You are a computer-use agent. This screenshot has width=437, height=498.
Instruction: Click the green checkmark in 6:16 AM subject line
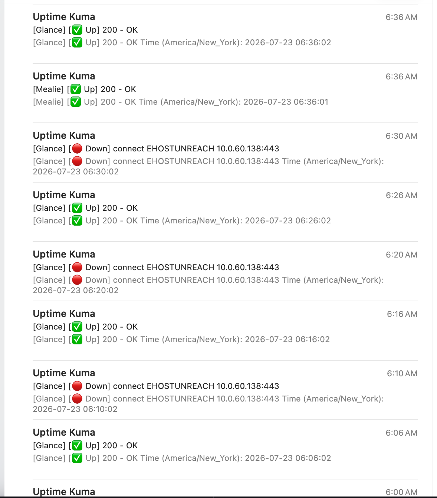tap(77, 327)
